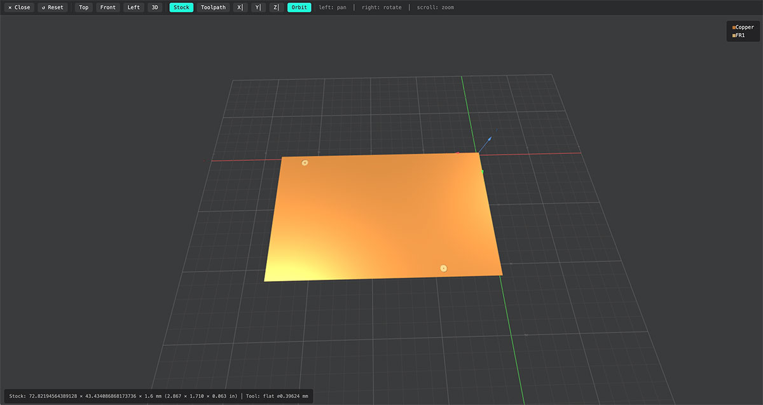Toggle the Y clipping plane
Image resolution: width=763 pixels, height=405 pixels.
(x=258, y=8)
